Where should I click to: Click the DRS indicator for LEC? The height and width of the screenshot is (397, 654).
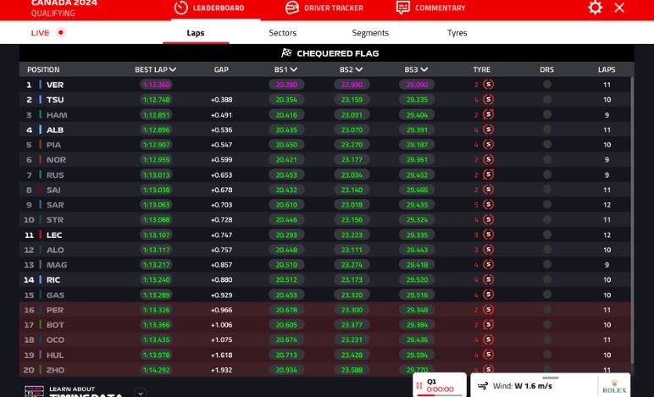point(546,235)
